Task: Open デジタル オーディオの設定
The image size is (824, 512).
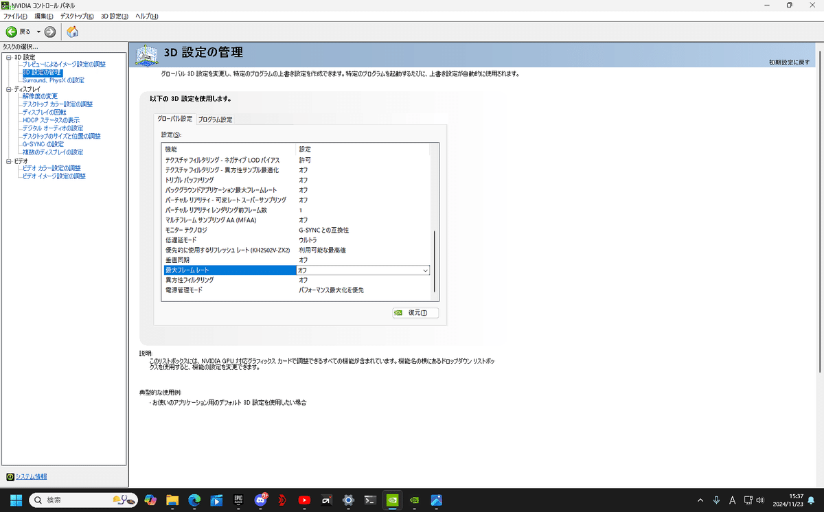Action: click(52, 128)
